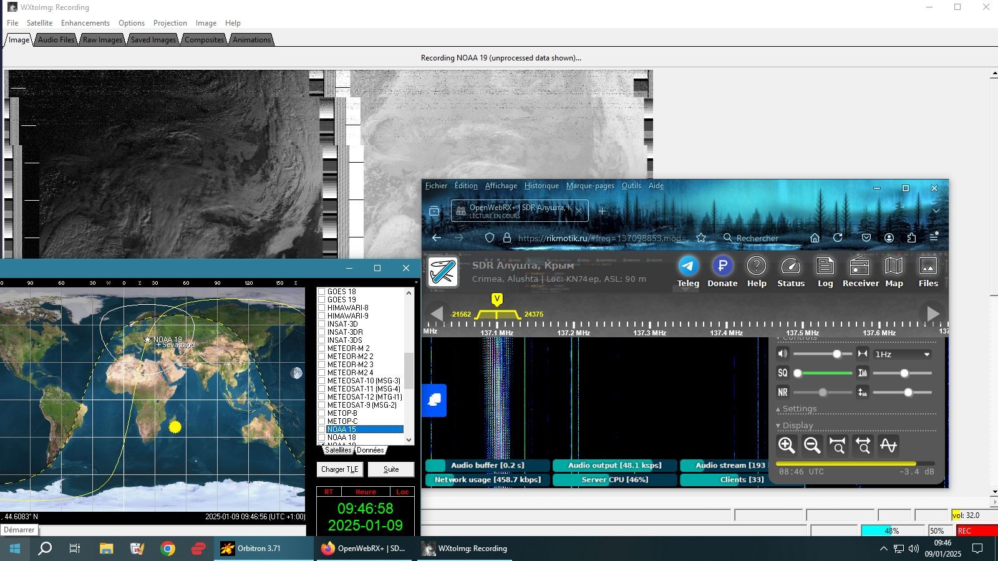This screenshot has height=561, width=998.
Task: Open the Help icon in OpenWebRX
Action: (x=757, y=271)
